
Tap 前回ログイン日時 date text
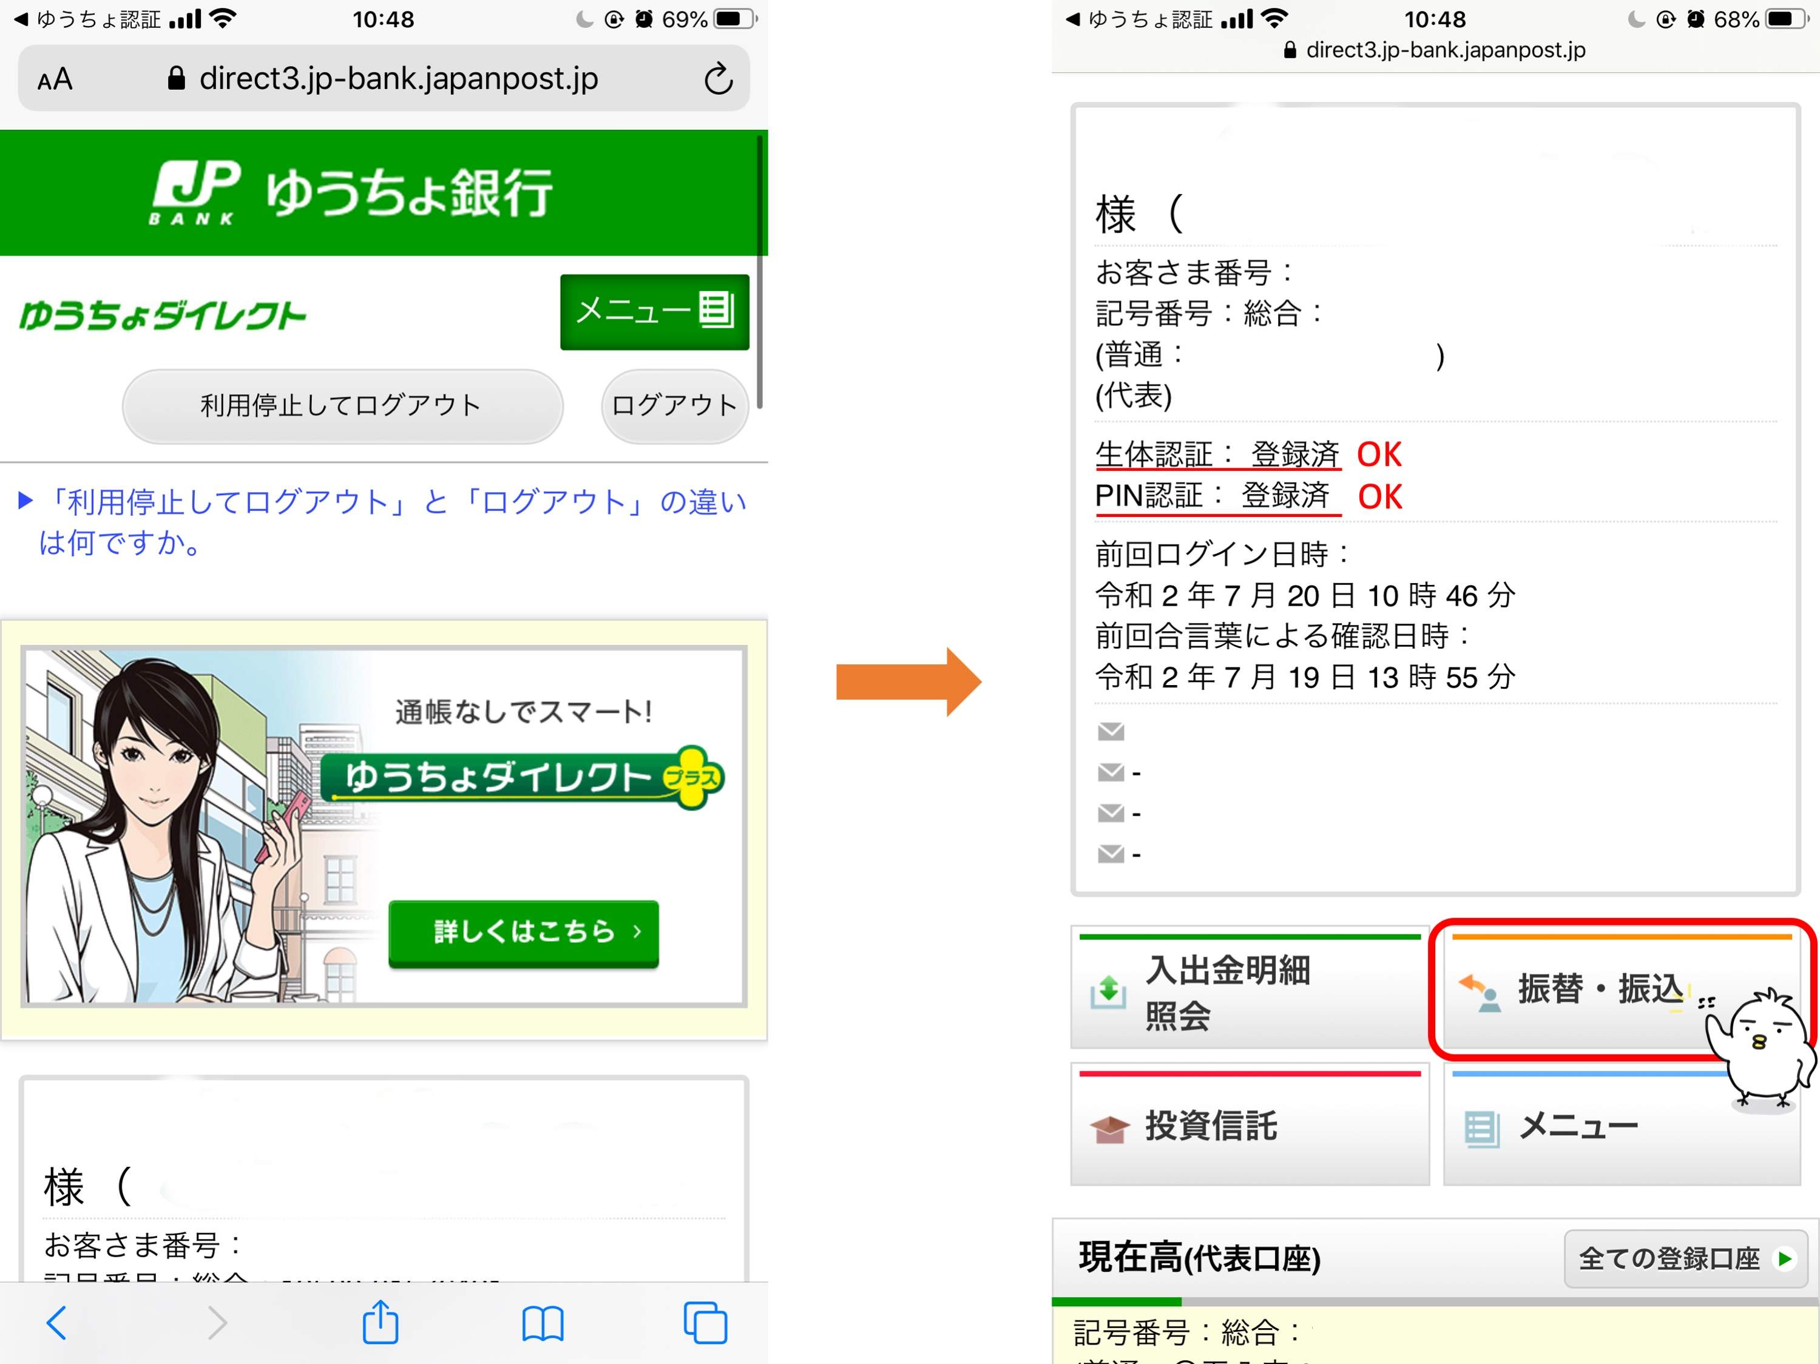(1305, 595)
